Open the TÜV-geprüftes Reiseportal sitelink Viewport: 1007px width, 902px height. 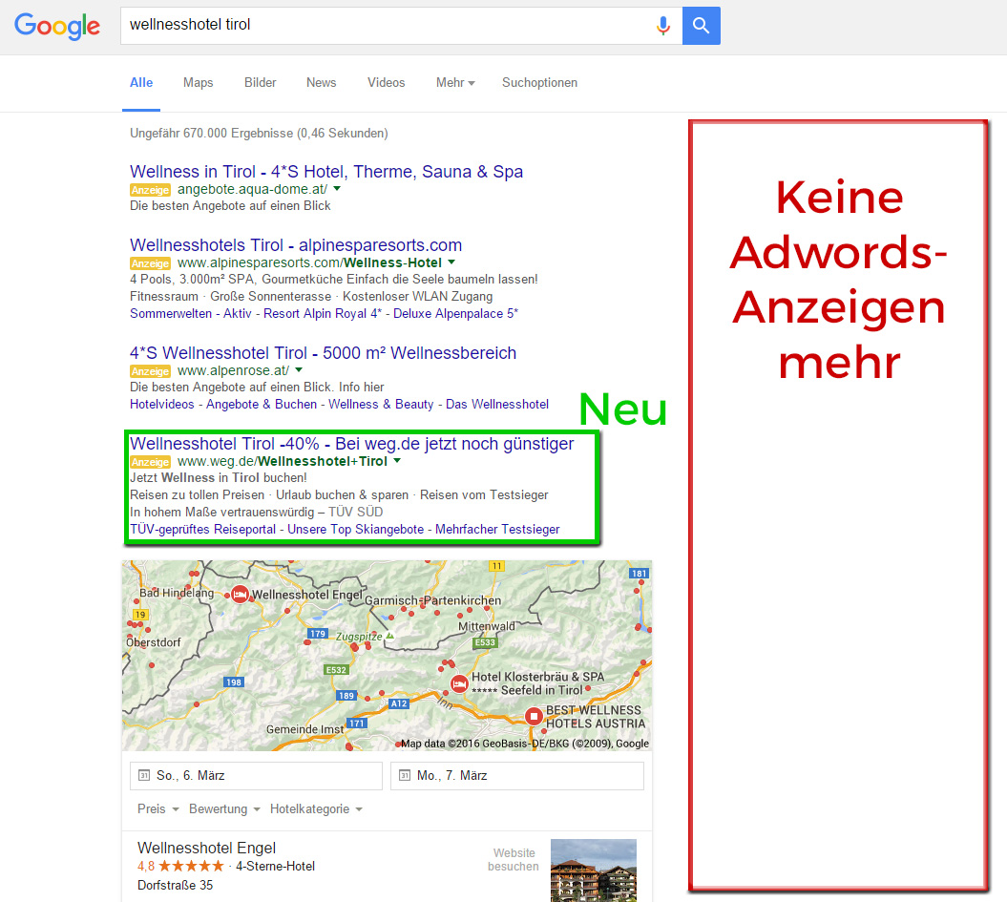203,529
